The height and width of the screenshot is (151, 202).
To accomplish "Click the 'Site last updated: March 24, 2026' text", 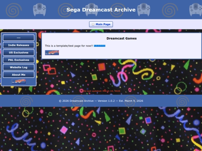I will (x=101, y=91).
